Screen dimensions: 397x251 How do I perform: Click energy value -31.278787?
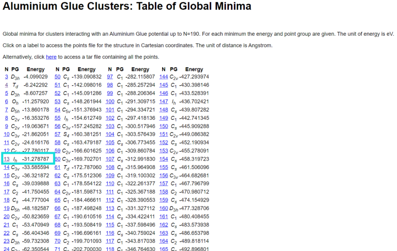point(35,159)
